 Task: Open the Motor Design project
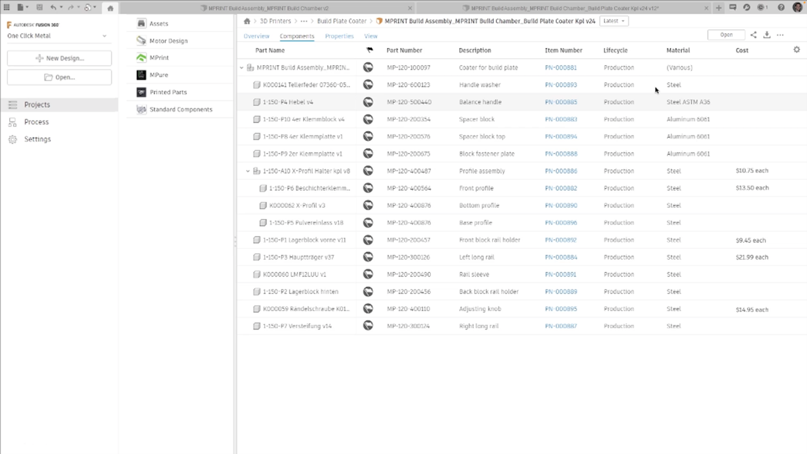(x=168, y=41)
